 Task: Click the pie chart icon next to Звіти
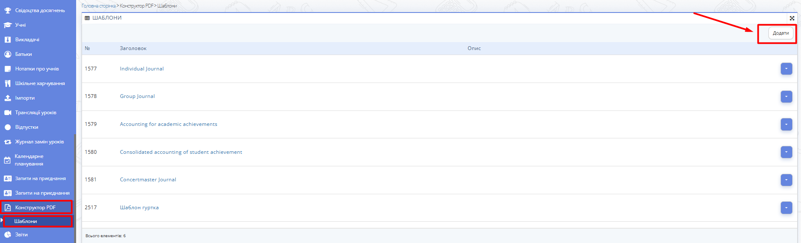coord(8,235)
